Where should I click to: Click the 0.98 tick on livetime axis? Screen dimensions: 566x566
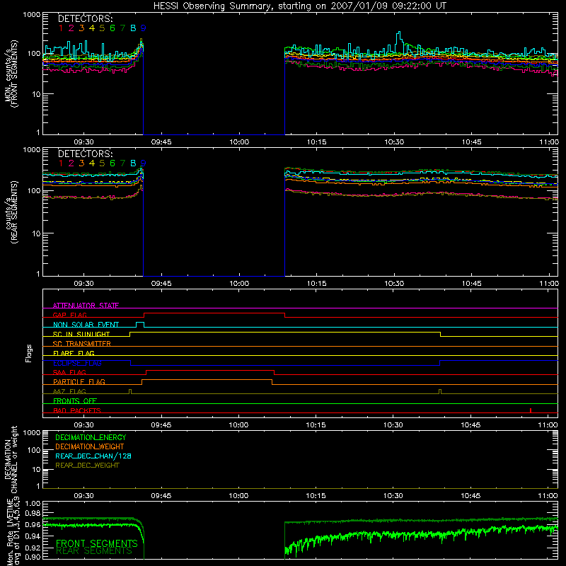[x=33, y=514]
